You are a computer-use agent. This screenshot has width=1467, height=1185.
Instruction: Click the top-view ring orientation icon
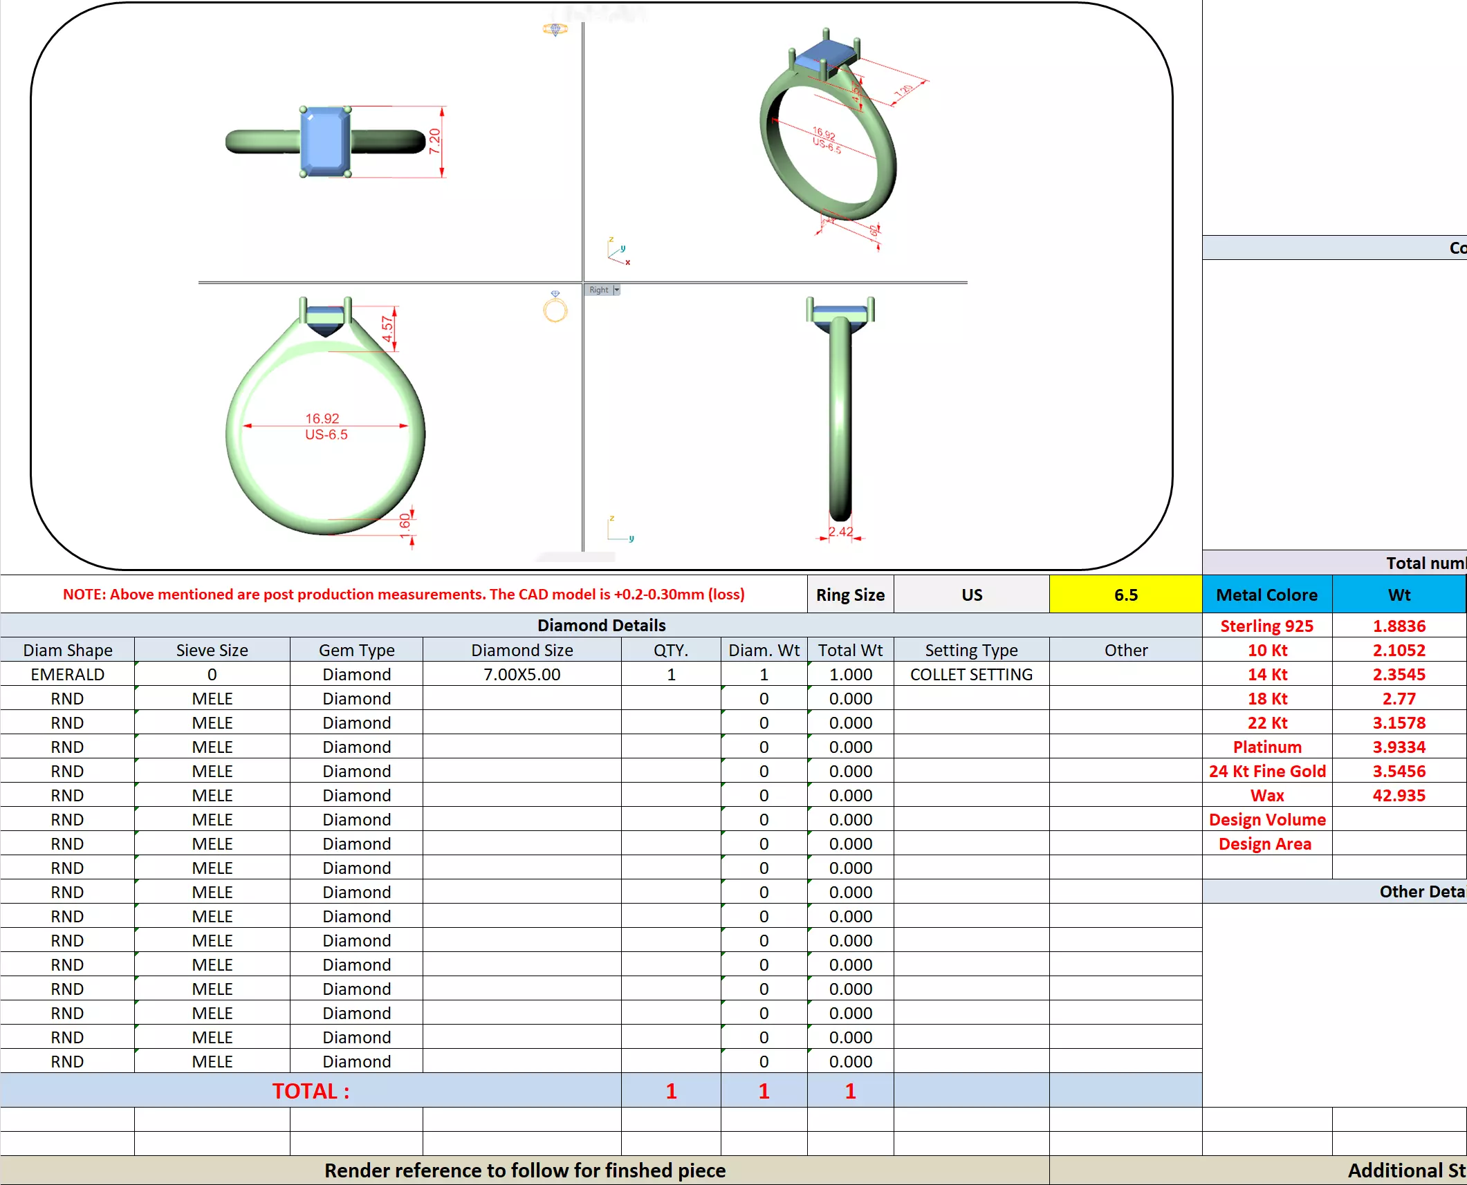(x=555, y=30)
